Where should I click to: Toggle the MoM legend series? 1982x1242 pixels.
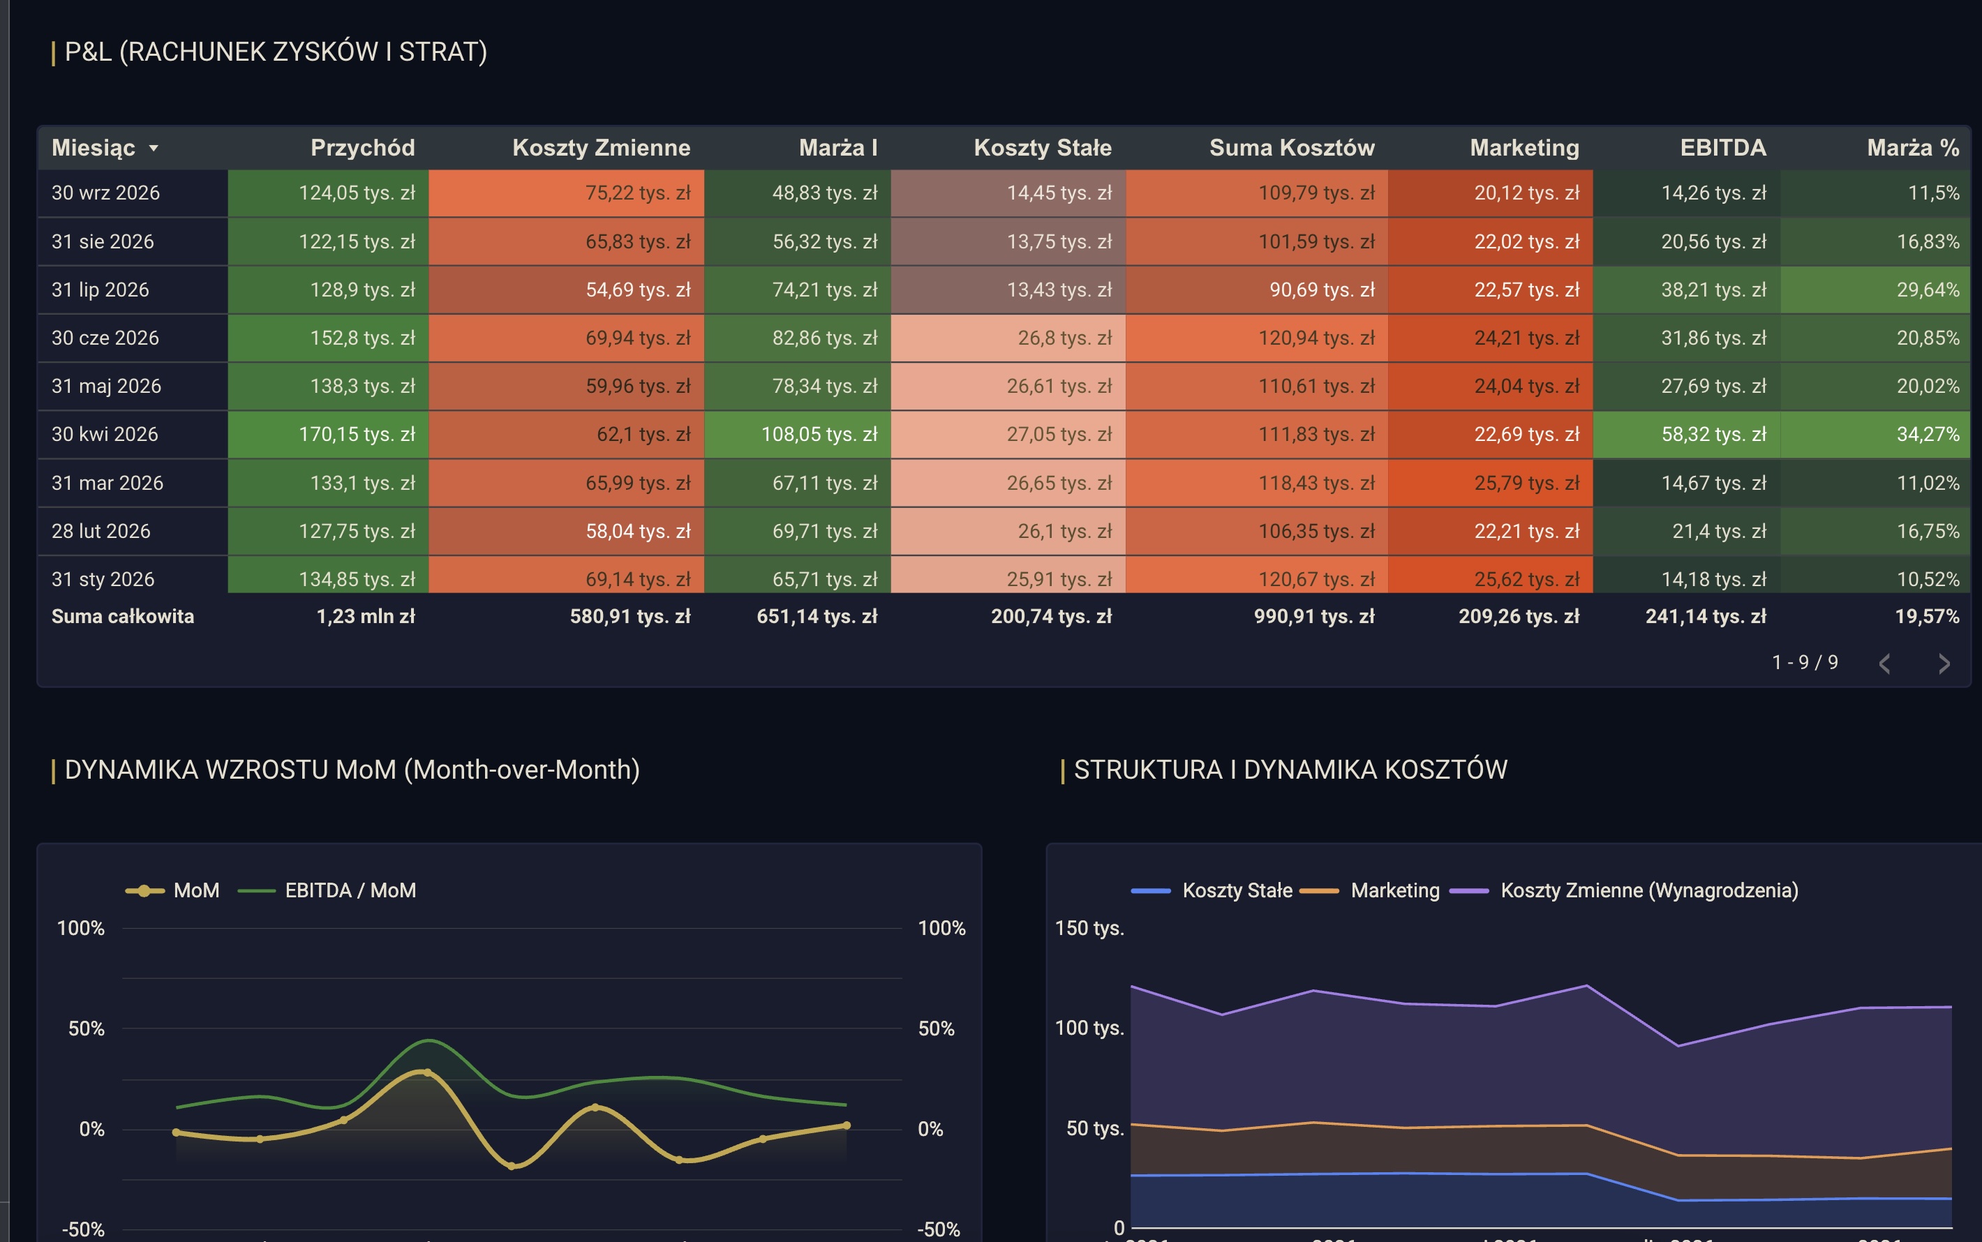tap(172, 890)
